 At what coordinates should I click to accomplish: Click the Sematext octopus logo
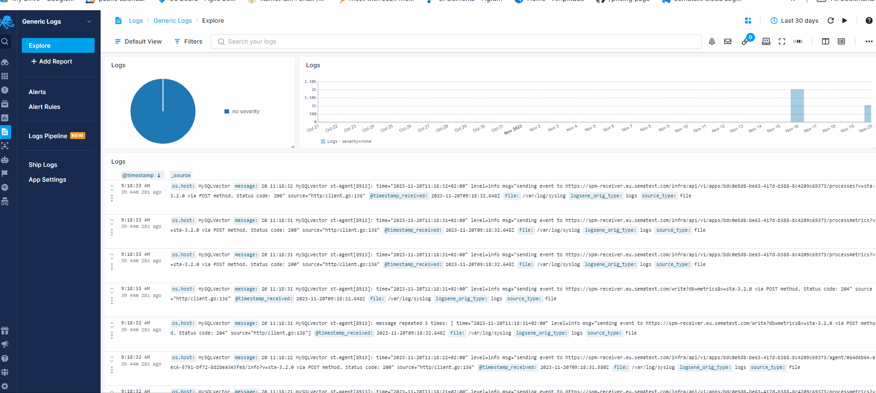coord(6,22)
